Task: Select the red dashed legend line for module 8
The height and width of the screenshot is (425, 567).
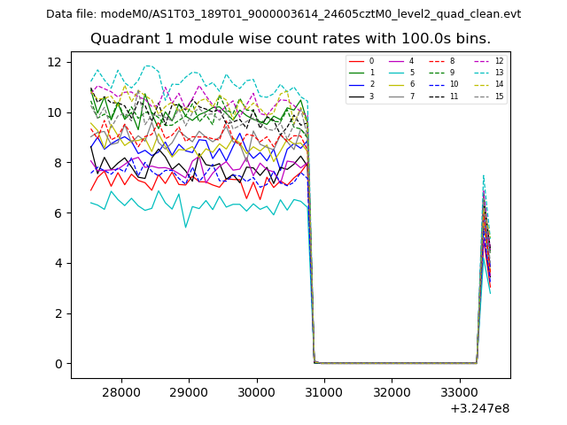Action: (x=439, y=61)
